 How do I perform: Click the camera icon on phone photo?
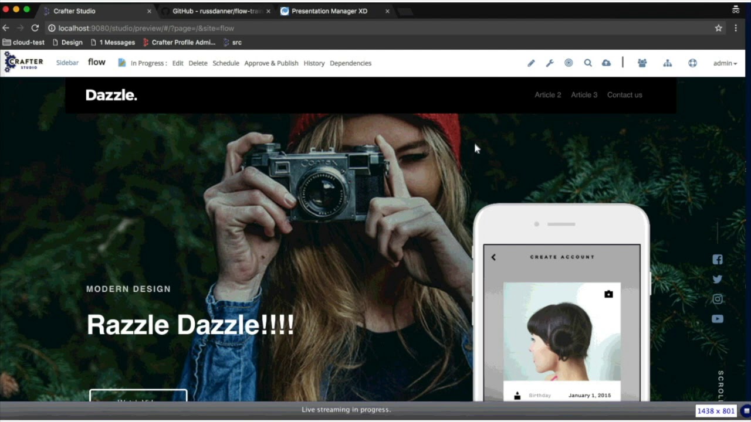click(x=608, y=294)
